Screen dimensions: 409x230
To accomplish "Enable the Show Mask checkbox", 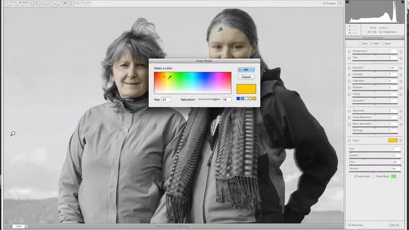I will coord(374,176).
